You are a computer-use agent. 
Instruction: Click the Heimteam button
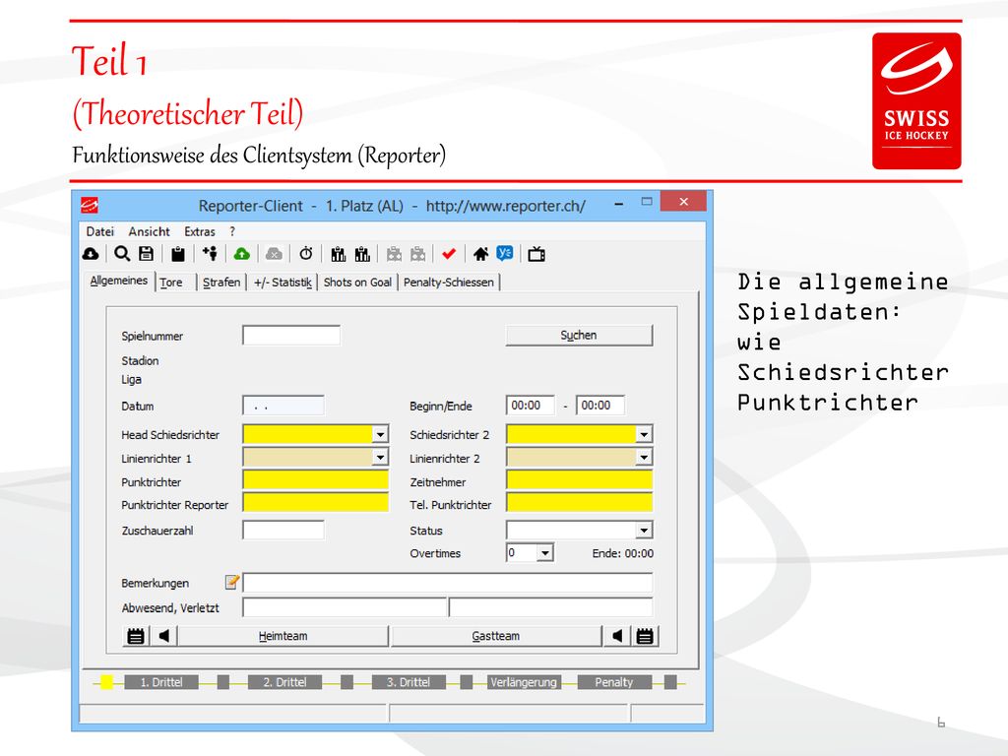283,637
